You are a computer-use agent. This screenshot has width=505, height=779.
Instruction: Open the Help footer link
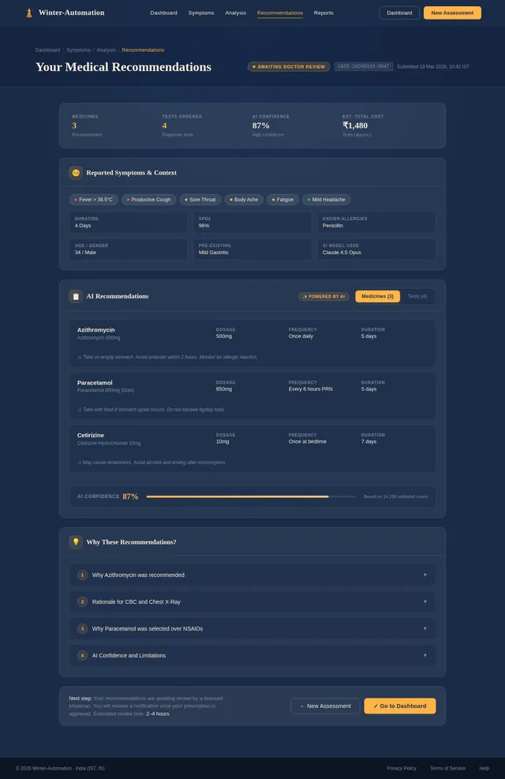click(484, 768)
